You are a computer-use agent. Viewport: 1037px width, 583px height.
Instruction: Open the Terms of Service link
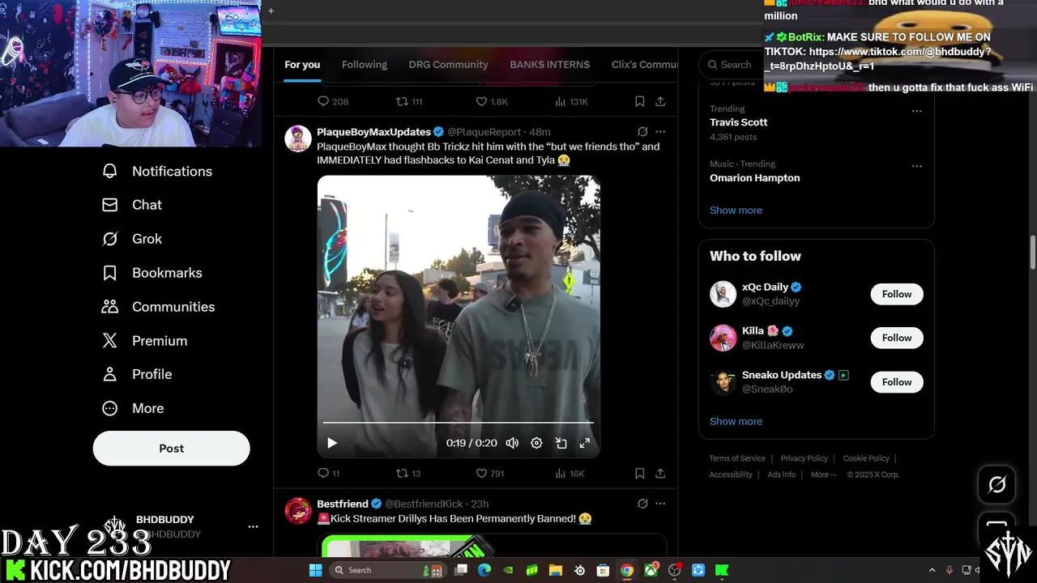coord(737,458)
